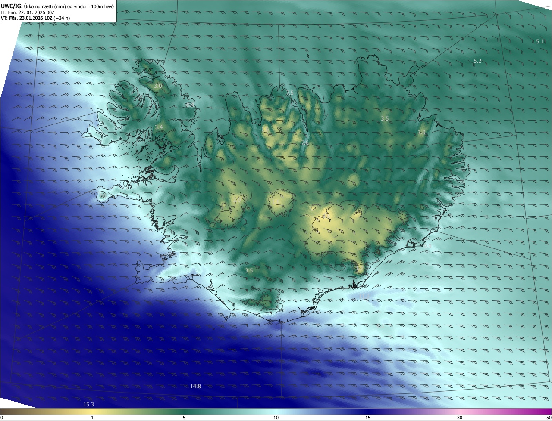
Task: Click the '30' tick on the color scale
Action: coord(460,418)
